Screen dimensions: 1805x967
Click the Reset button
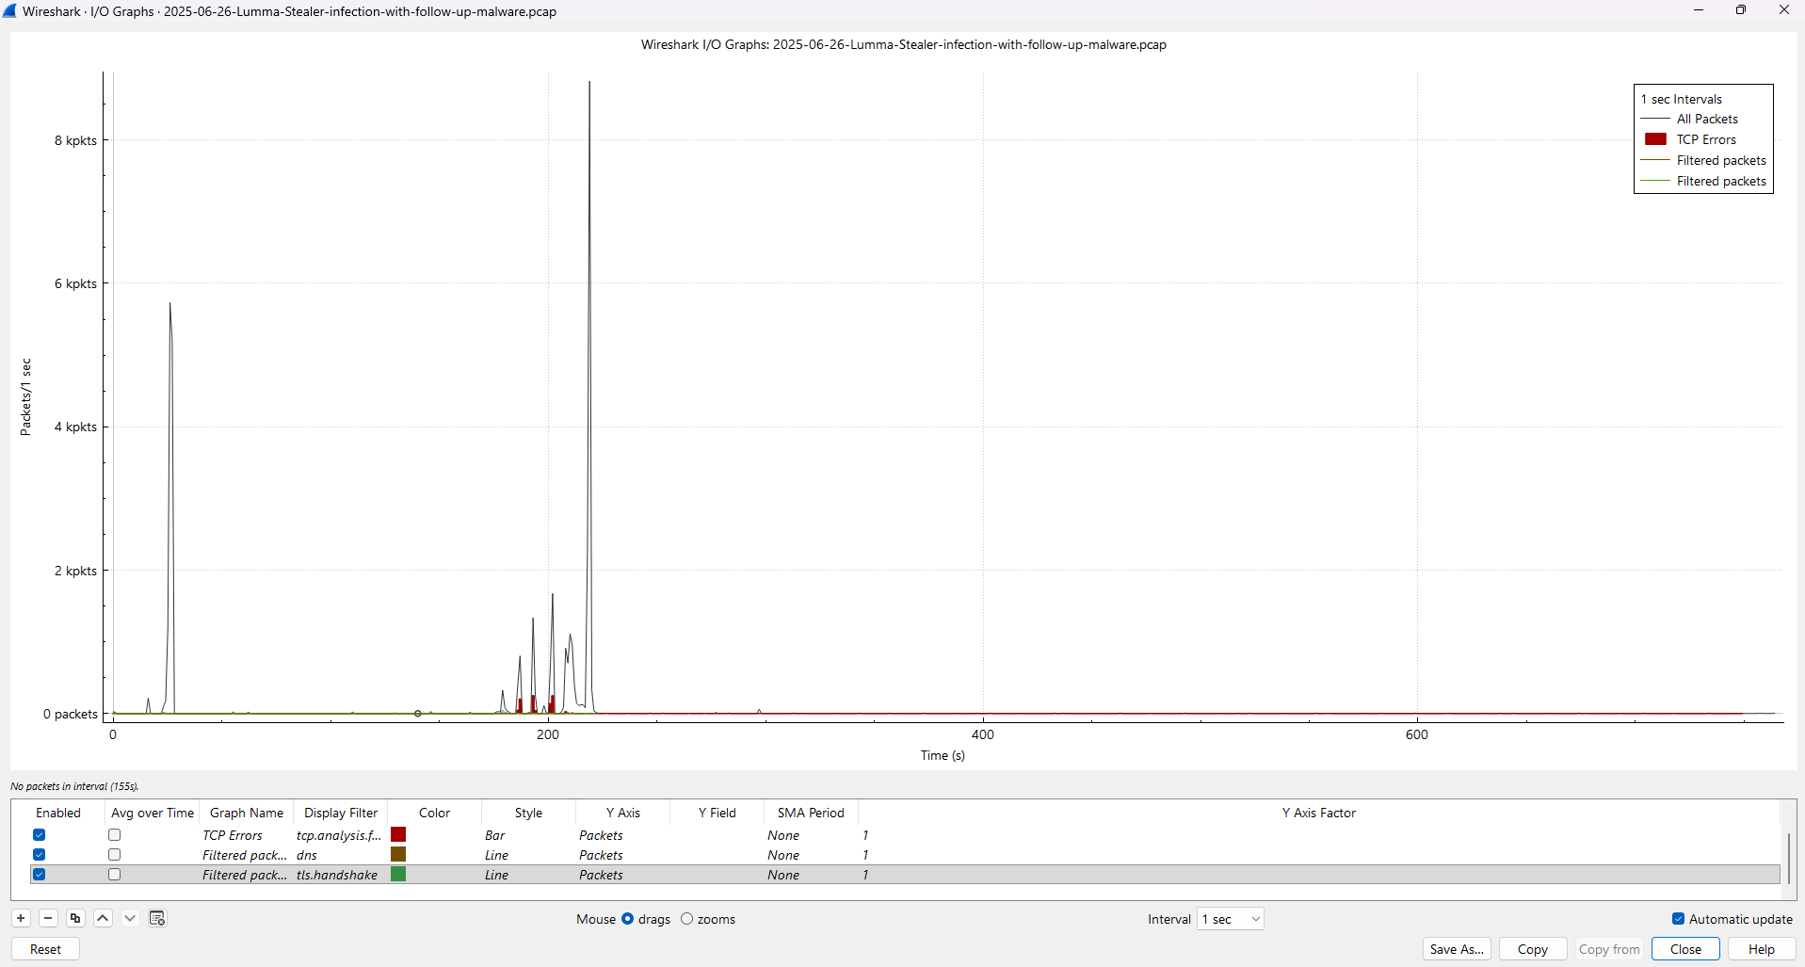(45, 949)
